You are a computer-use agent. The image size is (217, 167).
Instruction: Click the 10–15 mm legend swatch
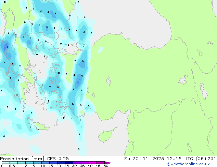[x=46, y=163]
